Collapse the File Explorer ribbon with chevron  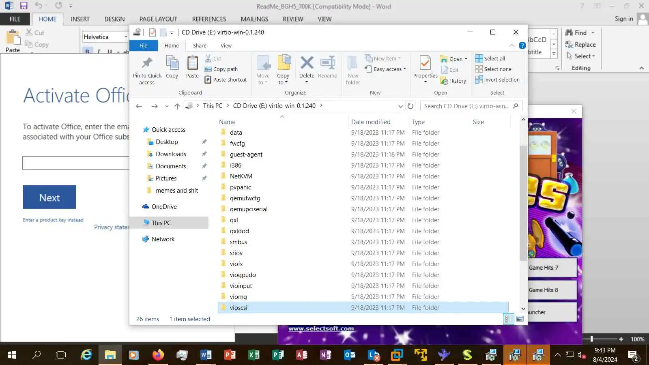pos(512,45)
